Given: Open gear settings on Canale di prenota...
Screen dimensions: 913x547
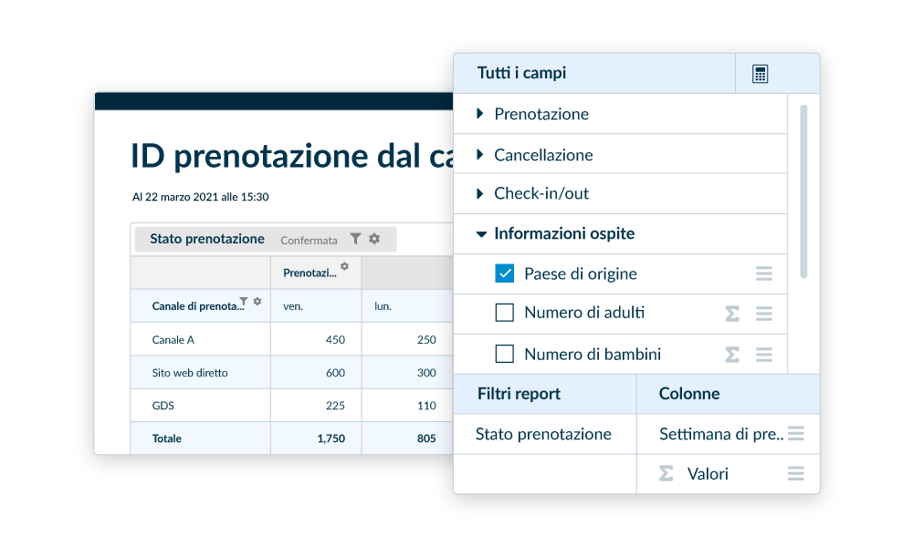Looking at the screenshot, I should coord(257,301).
